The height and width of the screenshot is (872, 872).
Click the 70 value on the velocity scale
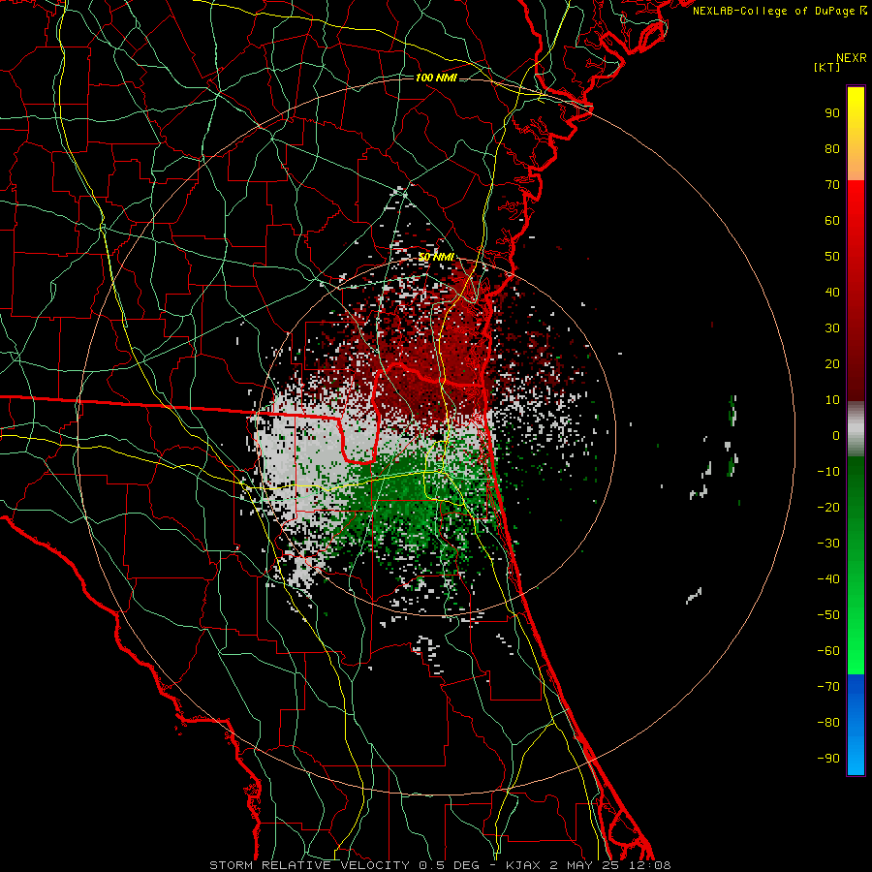pyautogui.click(x=832, y=185)
